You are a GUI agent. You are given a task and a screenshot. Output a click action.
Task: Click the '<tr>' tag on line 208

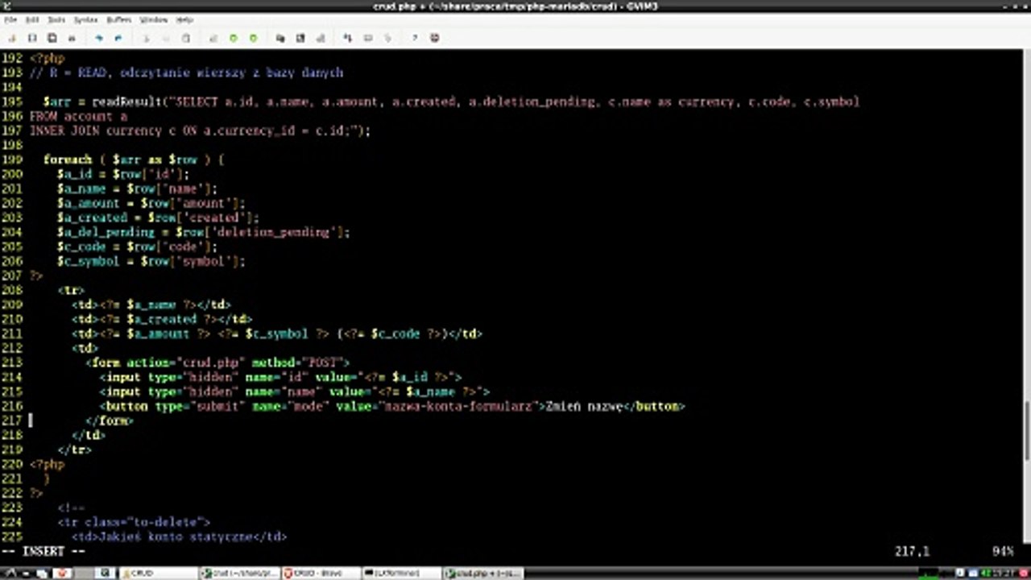[x=71, y=290]
